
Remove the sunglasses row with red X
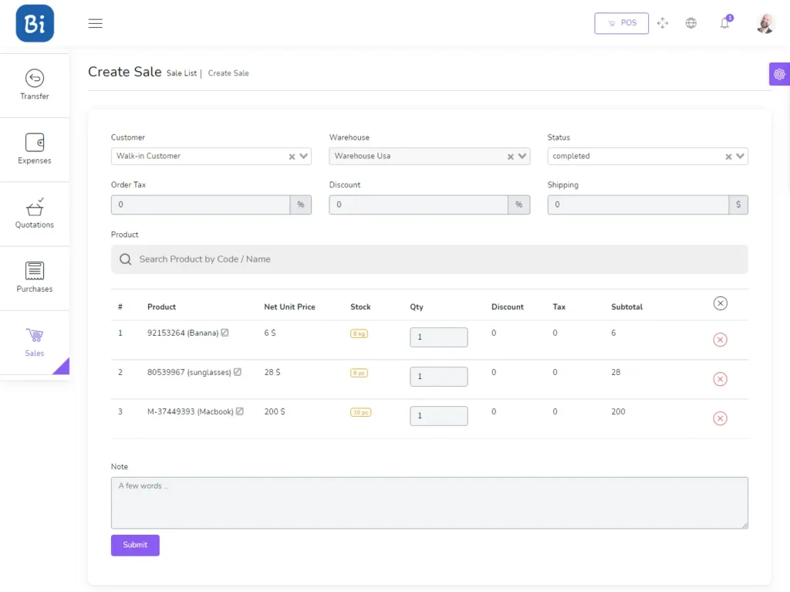tap(720, 379)
